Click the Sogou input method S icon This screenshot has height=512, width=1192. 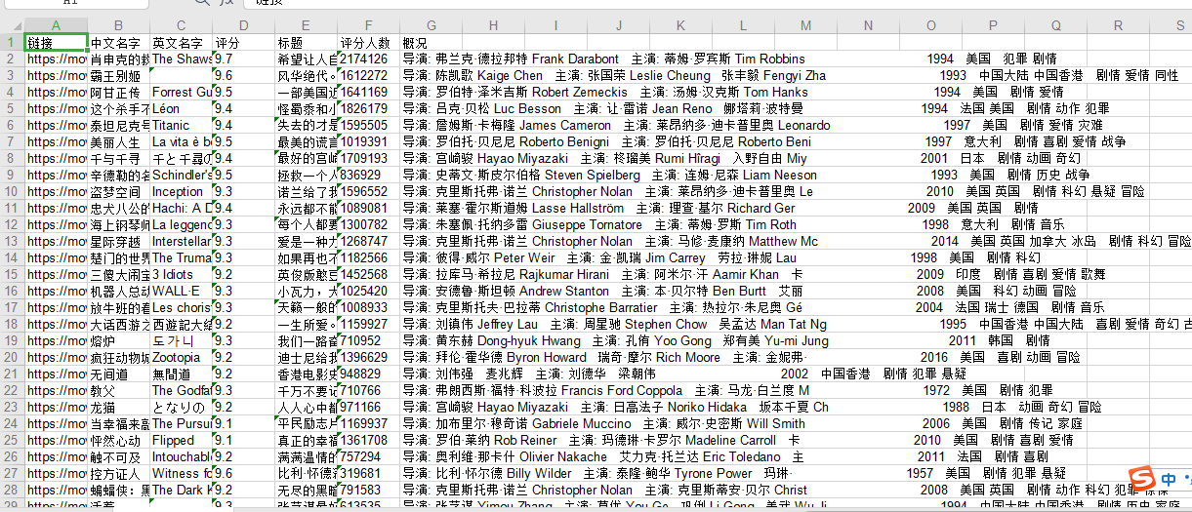click(x=1140, y=478)
